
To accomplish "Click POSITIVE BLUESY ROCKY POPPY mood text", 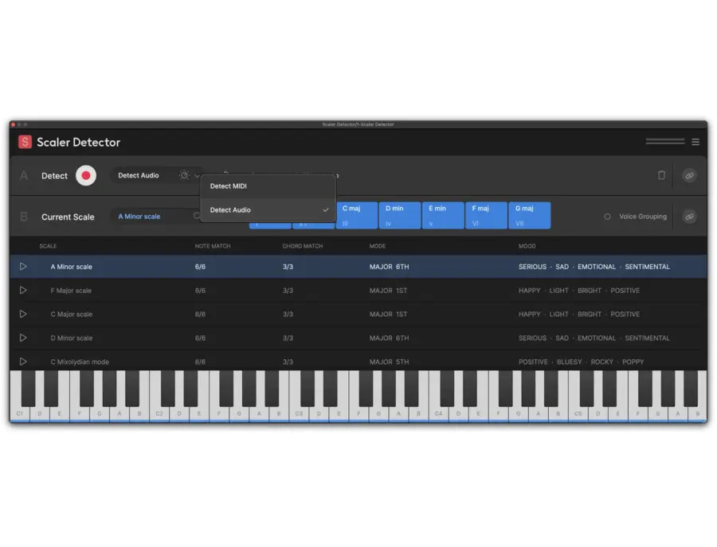I will tap(582, 362).
